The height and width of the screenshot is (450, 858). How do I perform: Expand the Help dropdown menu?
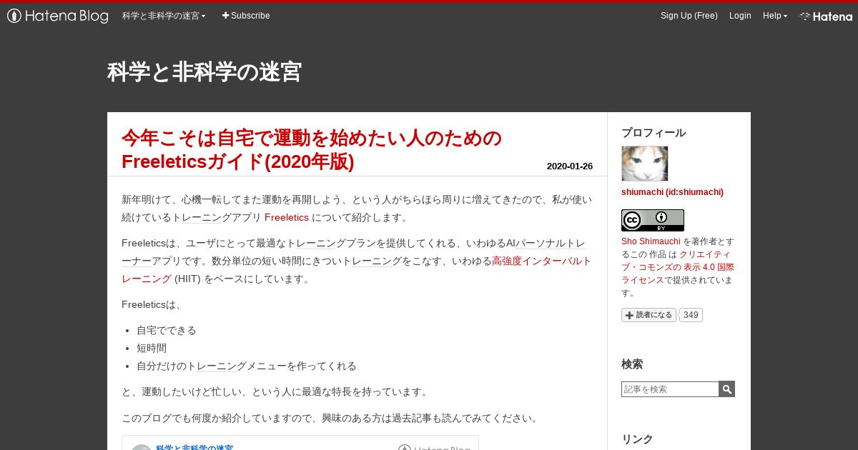pos(775,16)
